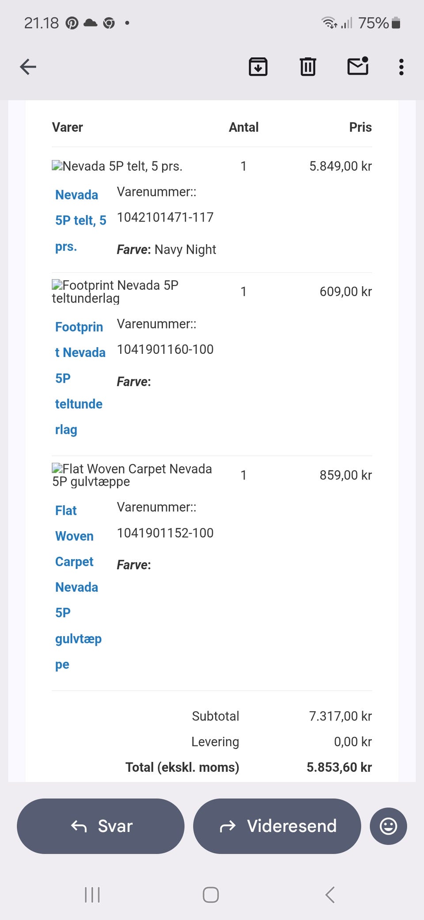Viewport: 424px width, 920px height.
Task: Open the Flat Woven Carpet gulvtæppe link
Action: pyautogui.click(x=77, y=587)
